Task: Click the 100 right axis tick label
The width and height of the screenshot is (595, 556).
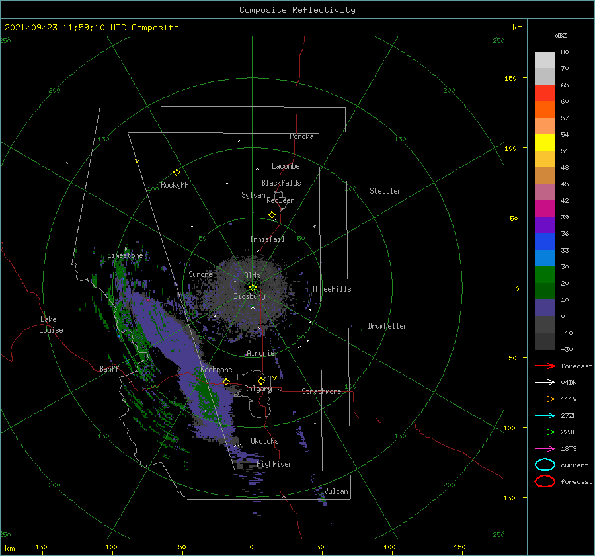Action: coord(510,148)
